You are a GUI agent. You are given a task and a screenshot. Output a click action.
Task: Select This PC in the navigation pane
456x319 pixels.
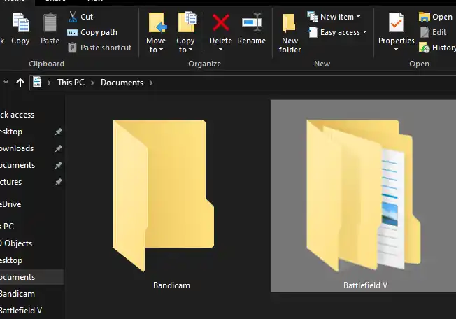click(x=7, y=226)
